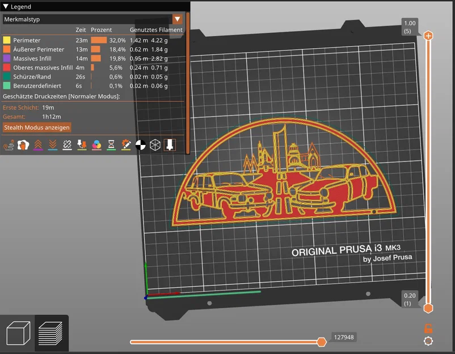Toggle custom G-code pencil gear icon

[126, 146]
